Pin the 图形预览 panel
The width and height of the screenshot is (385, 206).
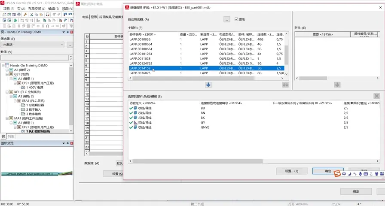click(x=68, y=143)
